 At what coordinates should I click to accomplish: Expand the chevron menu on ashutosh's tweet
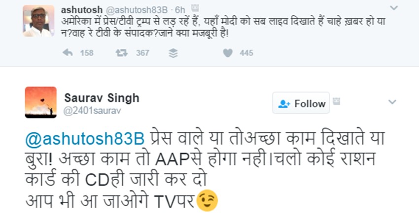(x=393, y=7)
